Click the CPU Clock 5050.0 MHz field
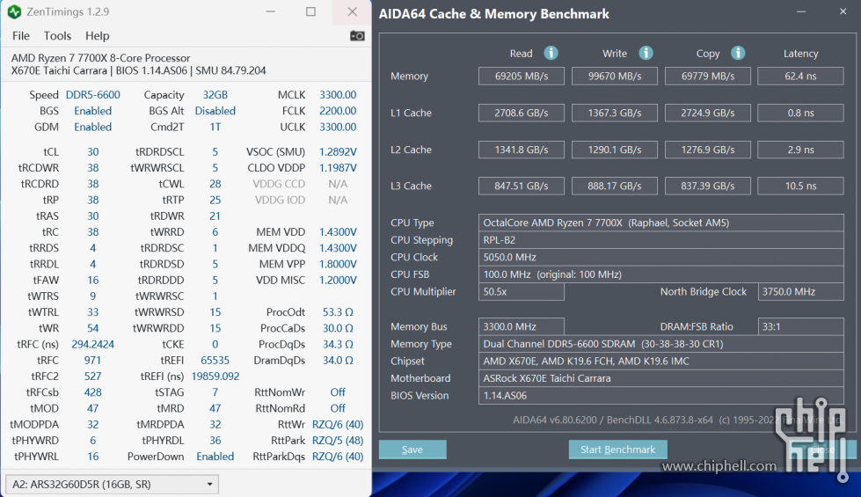Image resolution: width=861 pixels, height=497 pixels. (x=661, y=257)
